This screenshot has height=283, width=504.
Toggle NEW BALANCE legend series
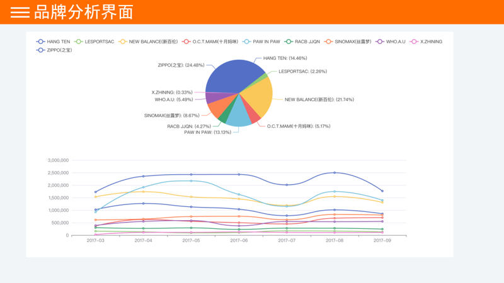point(148,42)
